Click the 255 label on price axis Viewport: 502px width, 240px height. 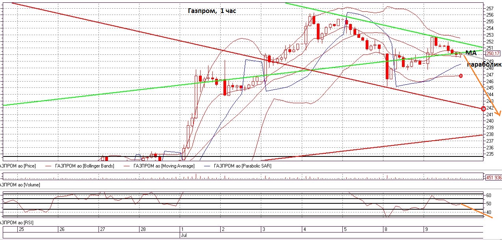(490, 22)
